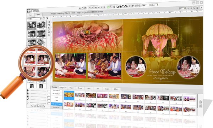The image size is (213, 128).
Task: Open the Object dropdown in the top toolbar
Action: (x=154, y=5)
